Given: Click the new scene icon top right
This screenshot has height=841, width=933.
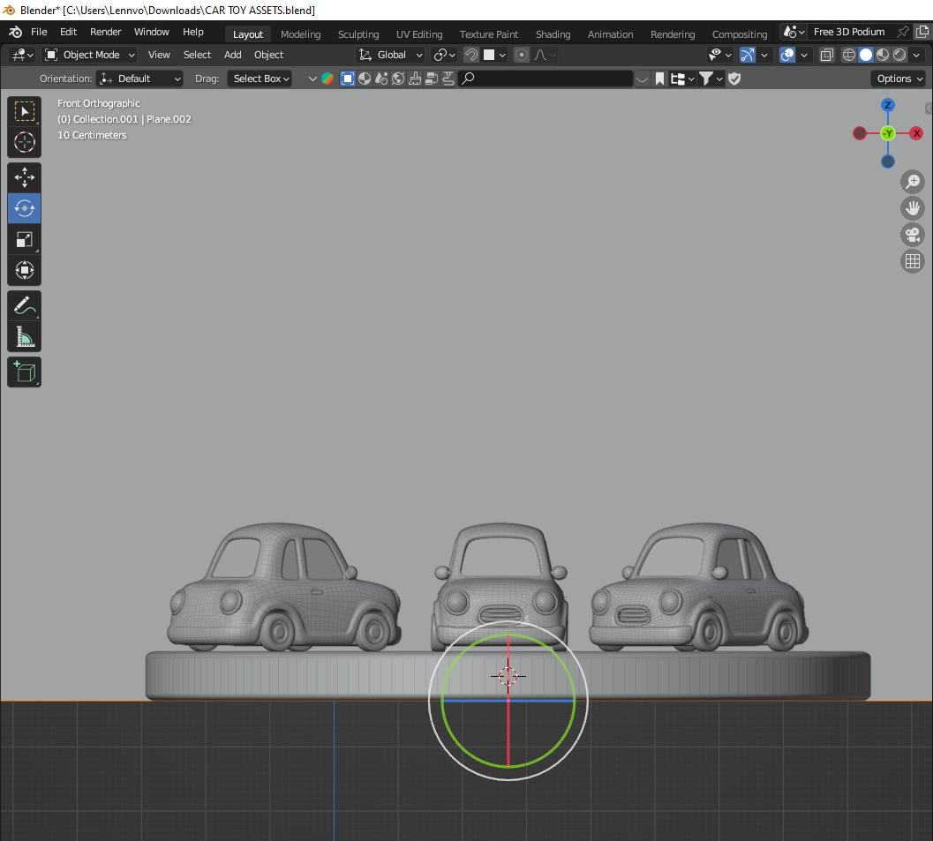Looking at the screenshot, I should (922, 32).
